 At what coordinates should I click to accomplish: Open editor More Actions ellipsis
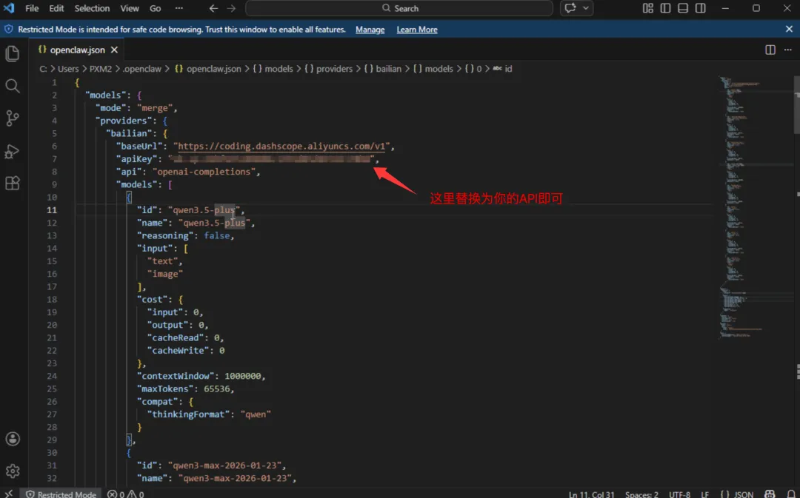tap(787, 50)
